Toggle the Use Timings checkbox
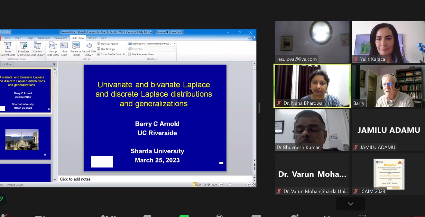The image size is (425, 217). pyautogui.click(x=99, y=49)
